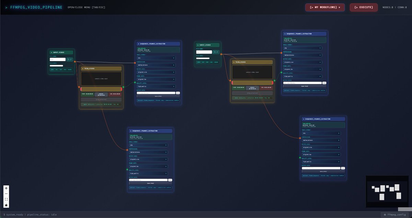Click the red end trim handle in left TRIM_VIDEO

click(x=121, y=89)
